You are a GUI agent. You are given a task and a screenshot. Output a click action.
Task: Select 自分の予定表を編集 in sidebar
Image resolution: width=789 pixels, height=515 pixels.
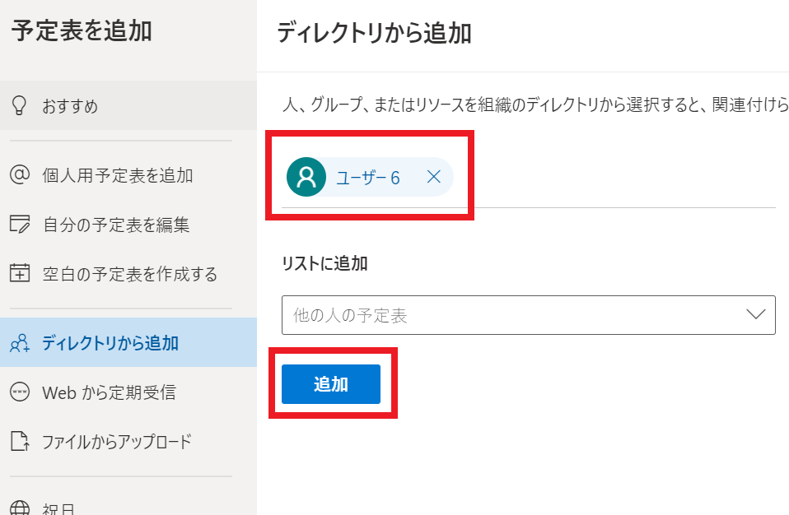tap(128, 224)
